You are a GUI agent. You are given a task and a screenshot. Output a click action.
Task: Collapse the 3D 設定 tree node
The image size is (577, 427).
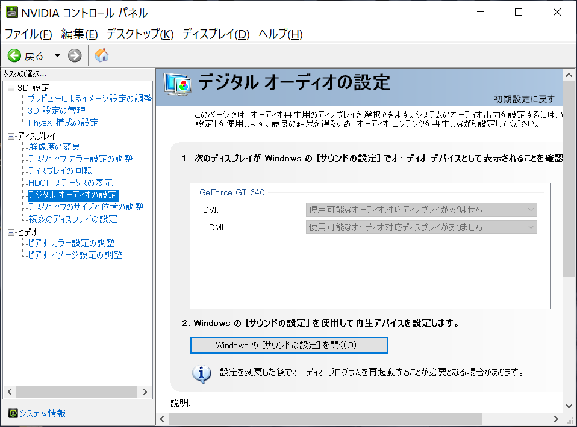click(11, 88)
